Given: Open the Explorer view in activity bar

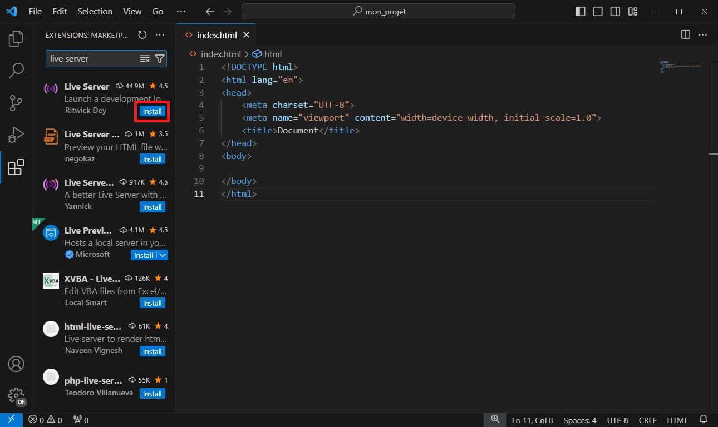Looking at the screenshot, I should [x=16, y=38].
